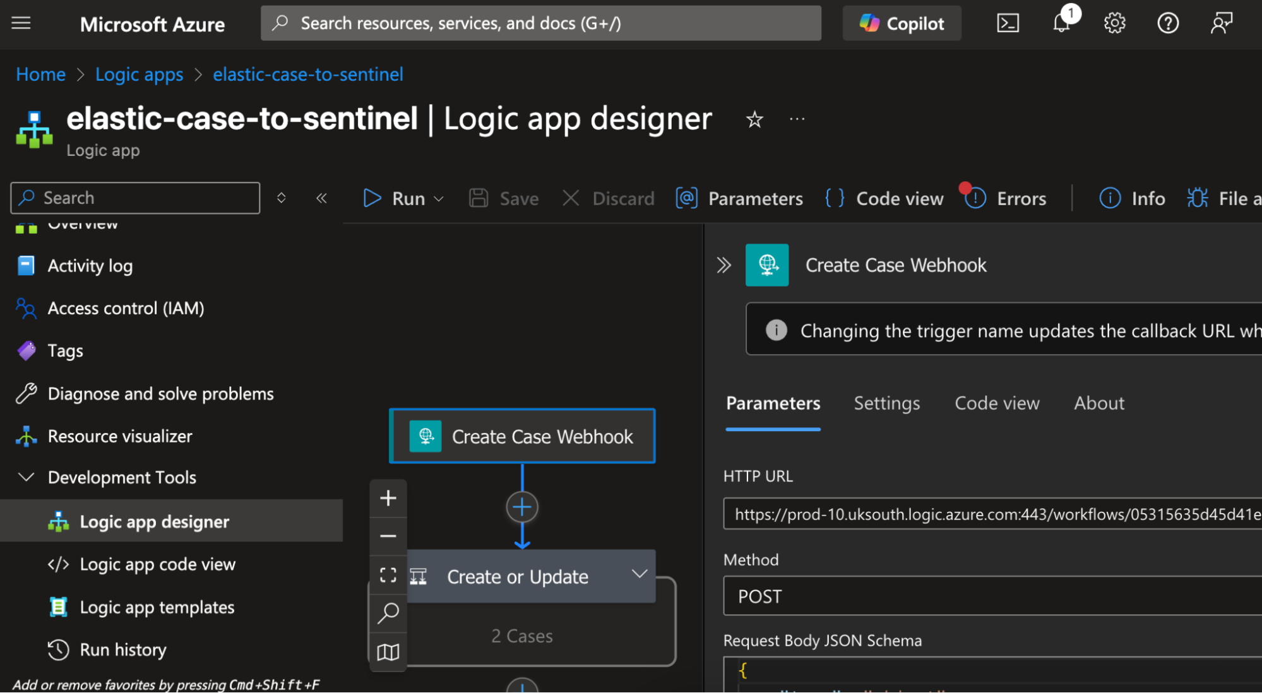Go to Home breadcrumb
Screen dimensions: 1262x693
(40, 74)
